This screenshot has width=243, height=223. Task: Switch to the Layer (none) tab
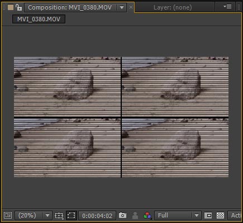click(173, 7)
